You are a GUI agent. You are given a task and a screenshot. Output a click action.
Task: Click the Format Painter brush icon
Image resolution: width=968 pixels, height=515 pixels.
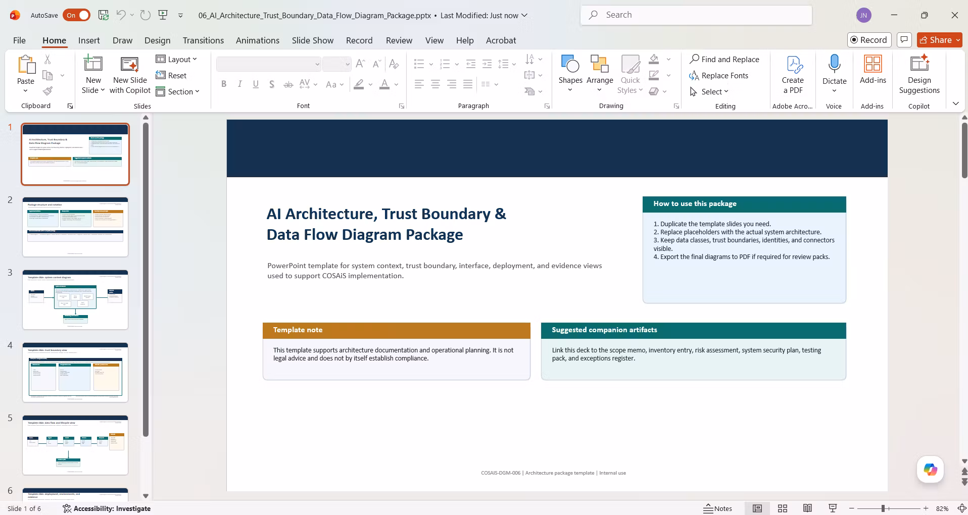click(47, 91)
